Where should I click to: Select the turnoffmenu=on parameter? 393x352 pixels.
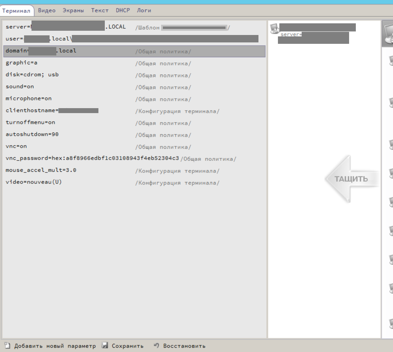coord(30,123)
